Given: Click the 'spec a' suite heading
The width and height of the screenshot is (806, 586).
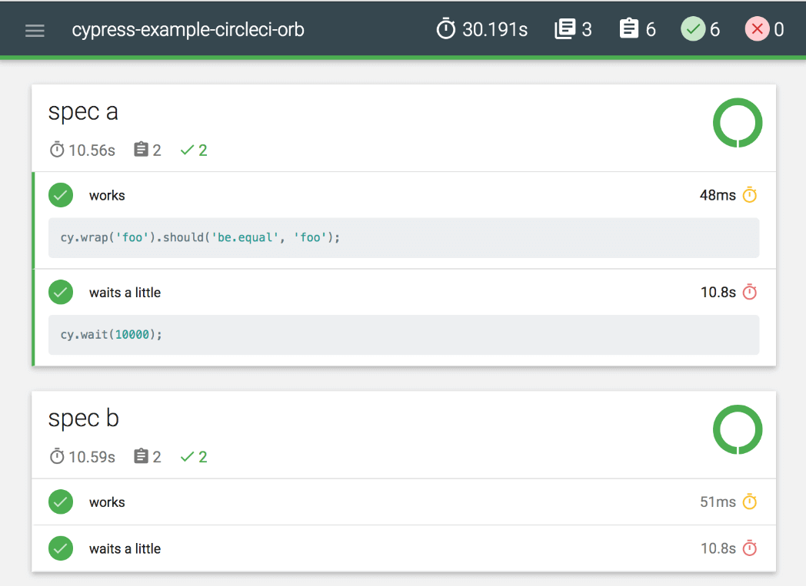Looking at the screenshot, I should tap(83, 112).
